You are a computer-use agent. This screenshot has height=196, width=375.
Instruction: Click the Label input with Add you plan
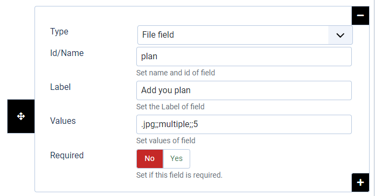point(244,90)
